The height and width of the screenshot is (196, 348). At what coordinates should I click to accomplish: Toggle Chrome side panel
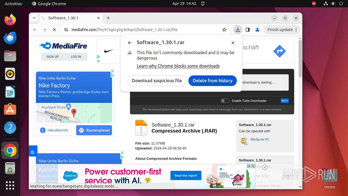coord(248,30)
